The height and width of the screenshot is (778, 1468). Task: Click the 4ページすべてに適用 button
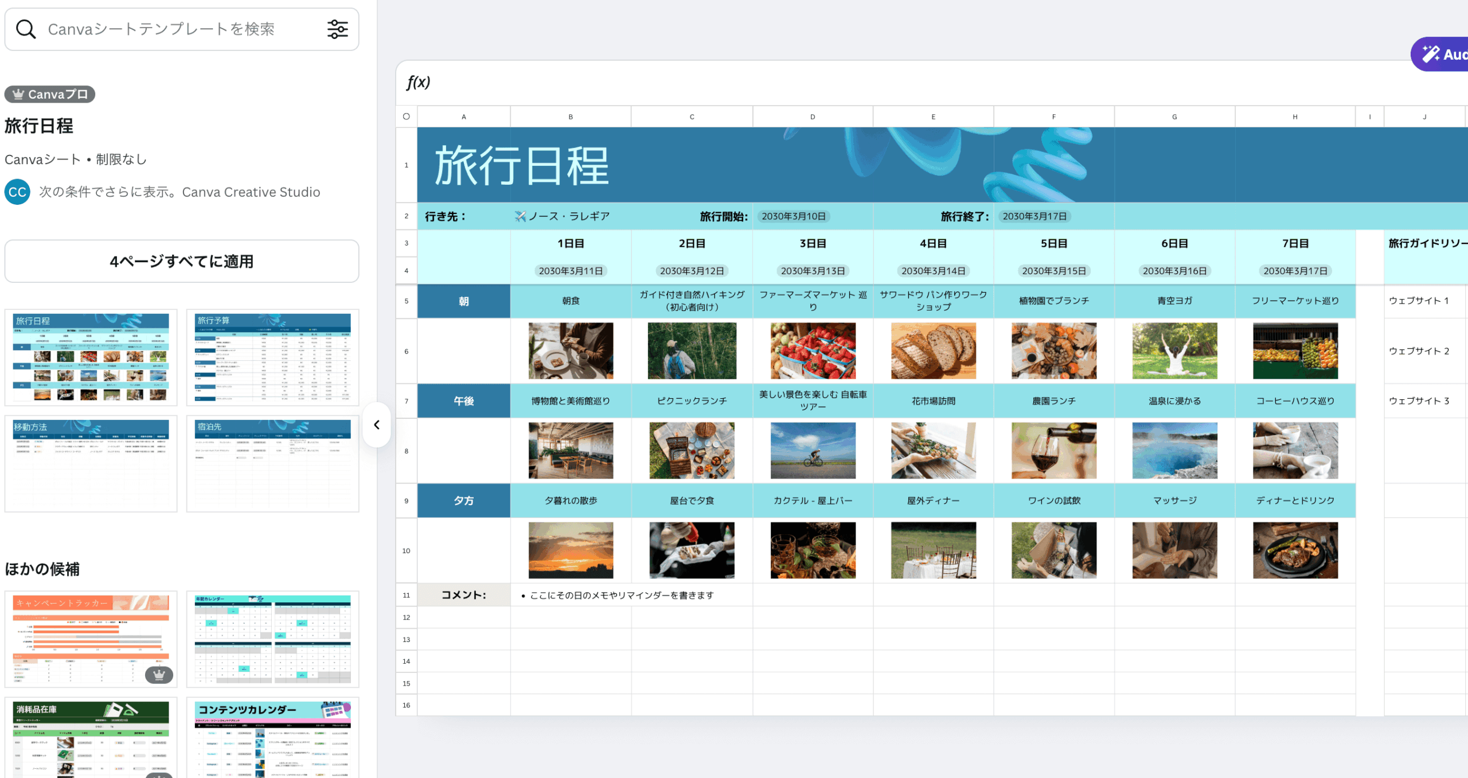click(x=182, y=262)
